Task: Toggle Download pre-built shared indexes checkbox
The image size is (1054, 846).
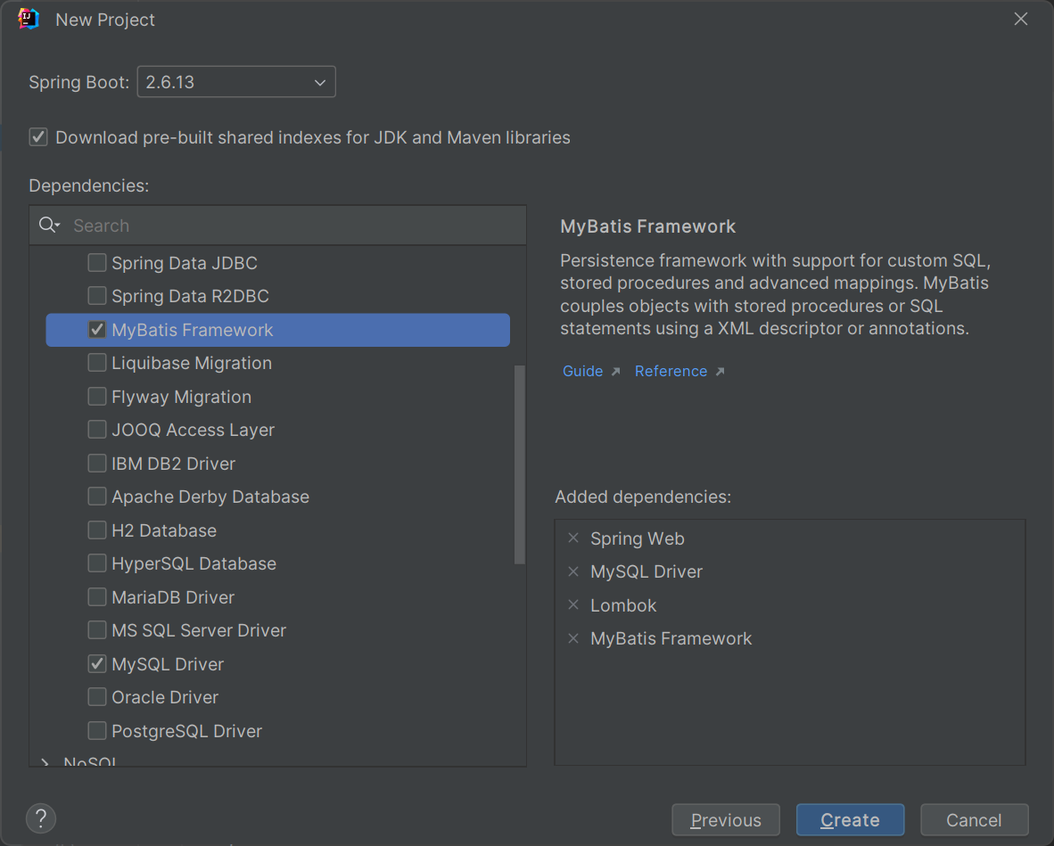Action: click(x=38, y=137)
